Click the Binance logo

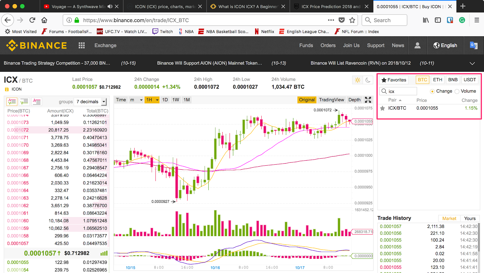[x=36, y=45]
